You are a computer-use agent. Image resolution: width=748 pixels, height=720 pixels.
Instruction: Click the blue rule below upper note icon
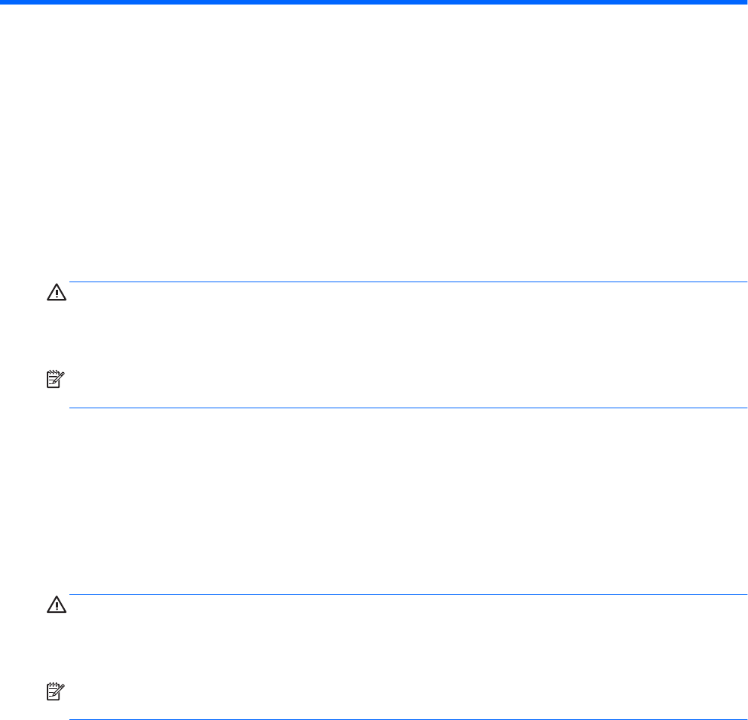(x=407, y=408)
